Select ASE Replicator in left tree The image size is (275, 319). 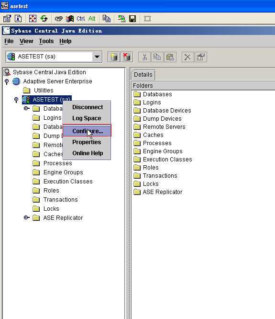click(x=63, y=218)
